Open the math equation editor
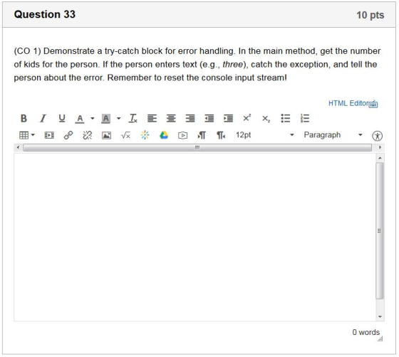The image size is (399, 357). tap(125, 135)
